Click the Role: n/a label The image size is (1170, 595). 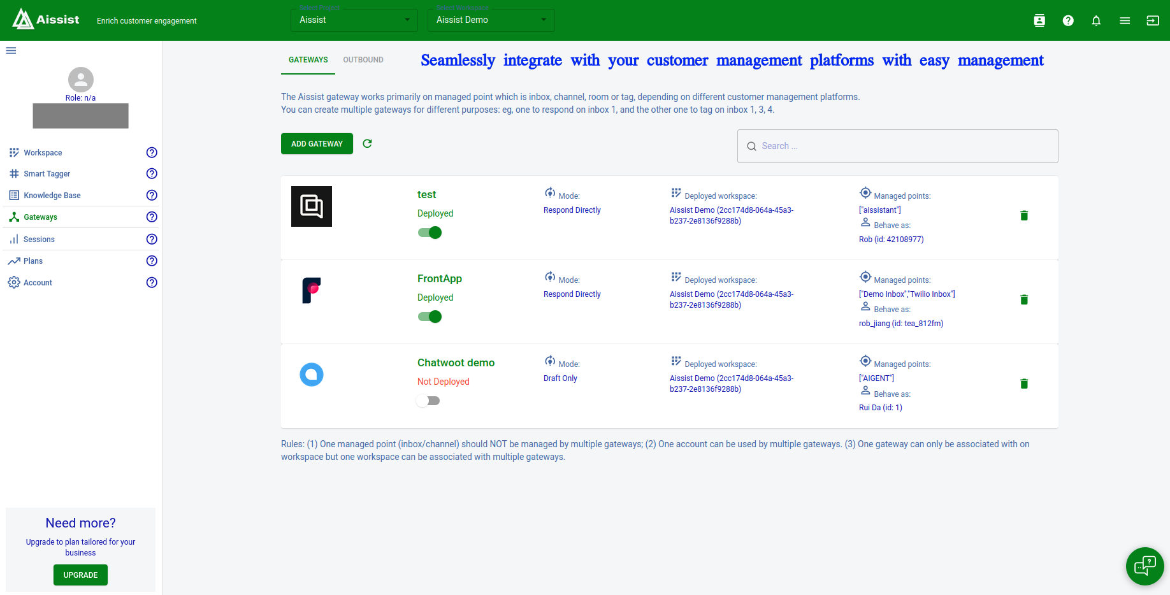pos(80,98)
